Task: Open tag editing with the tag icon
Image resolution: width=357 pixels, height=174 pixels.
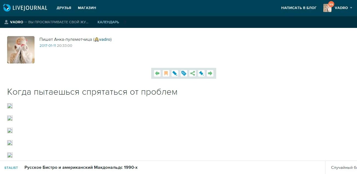Action: [x=184, y=73]
